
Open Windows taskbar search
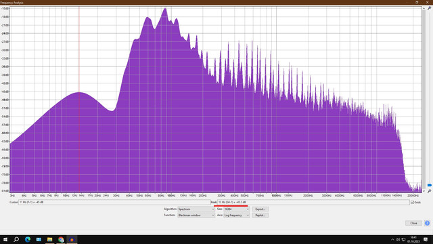click(16, 239)
